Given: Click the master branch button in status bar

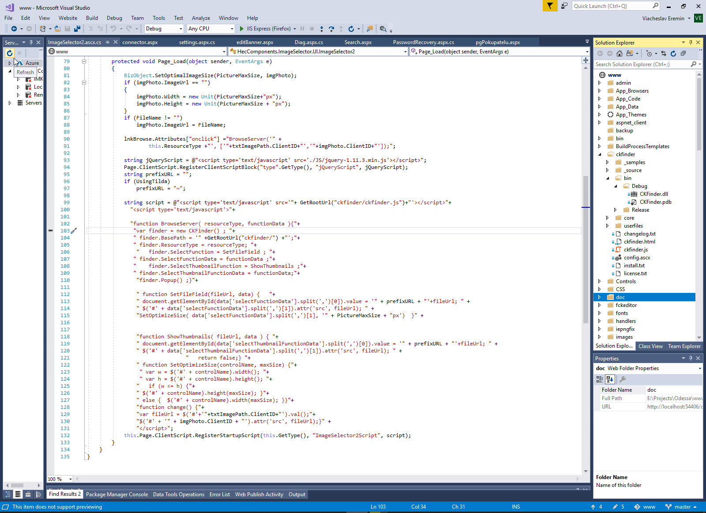Looking at the screenshot, I should point(681,507).
